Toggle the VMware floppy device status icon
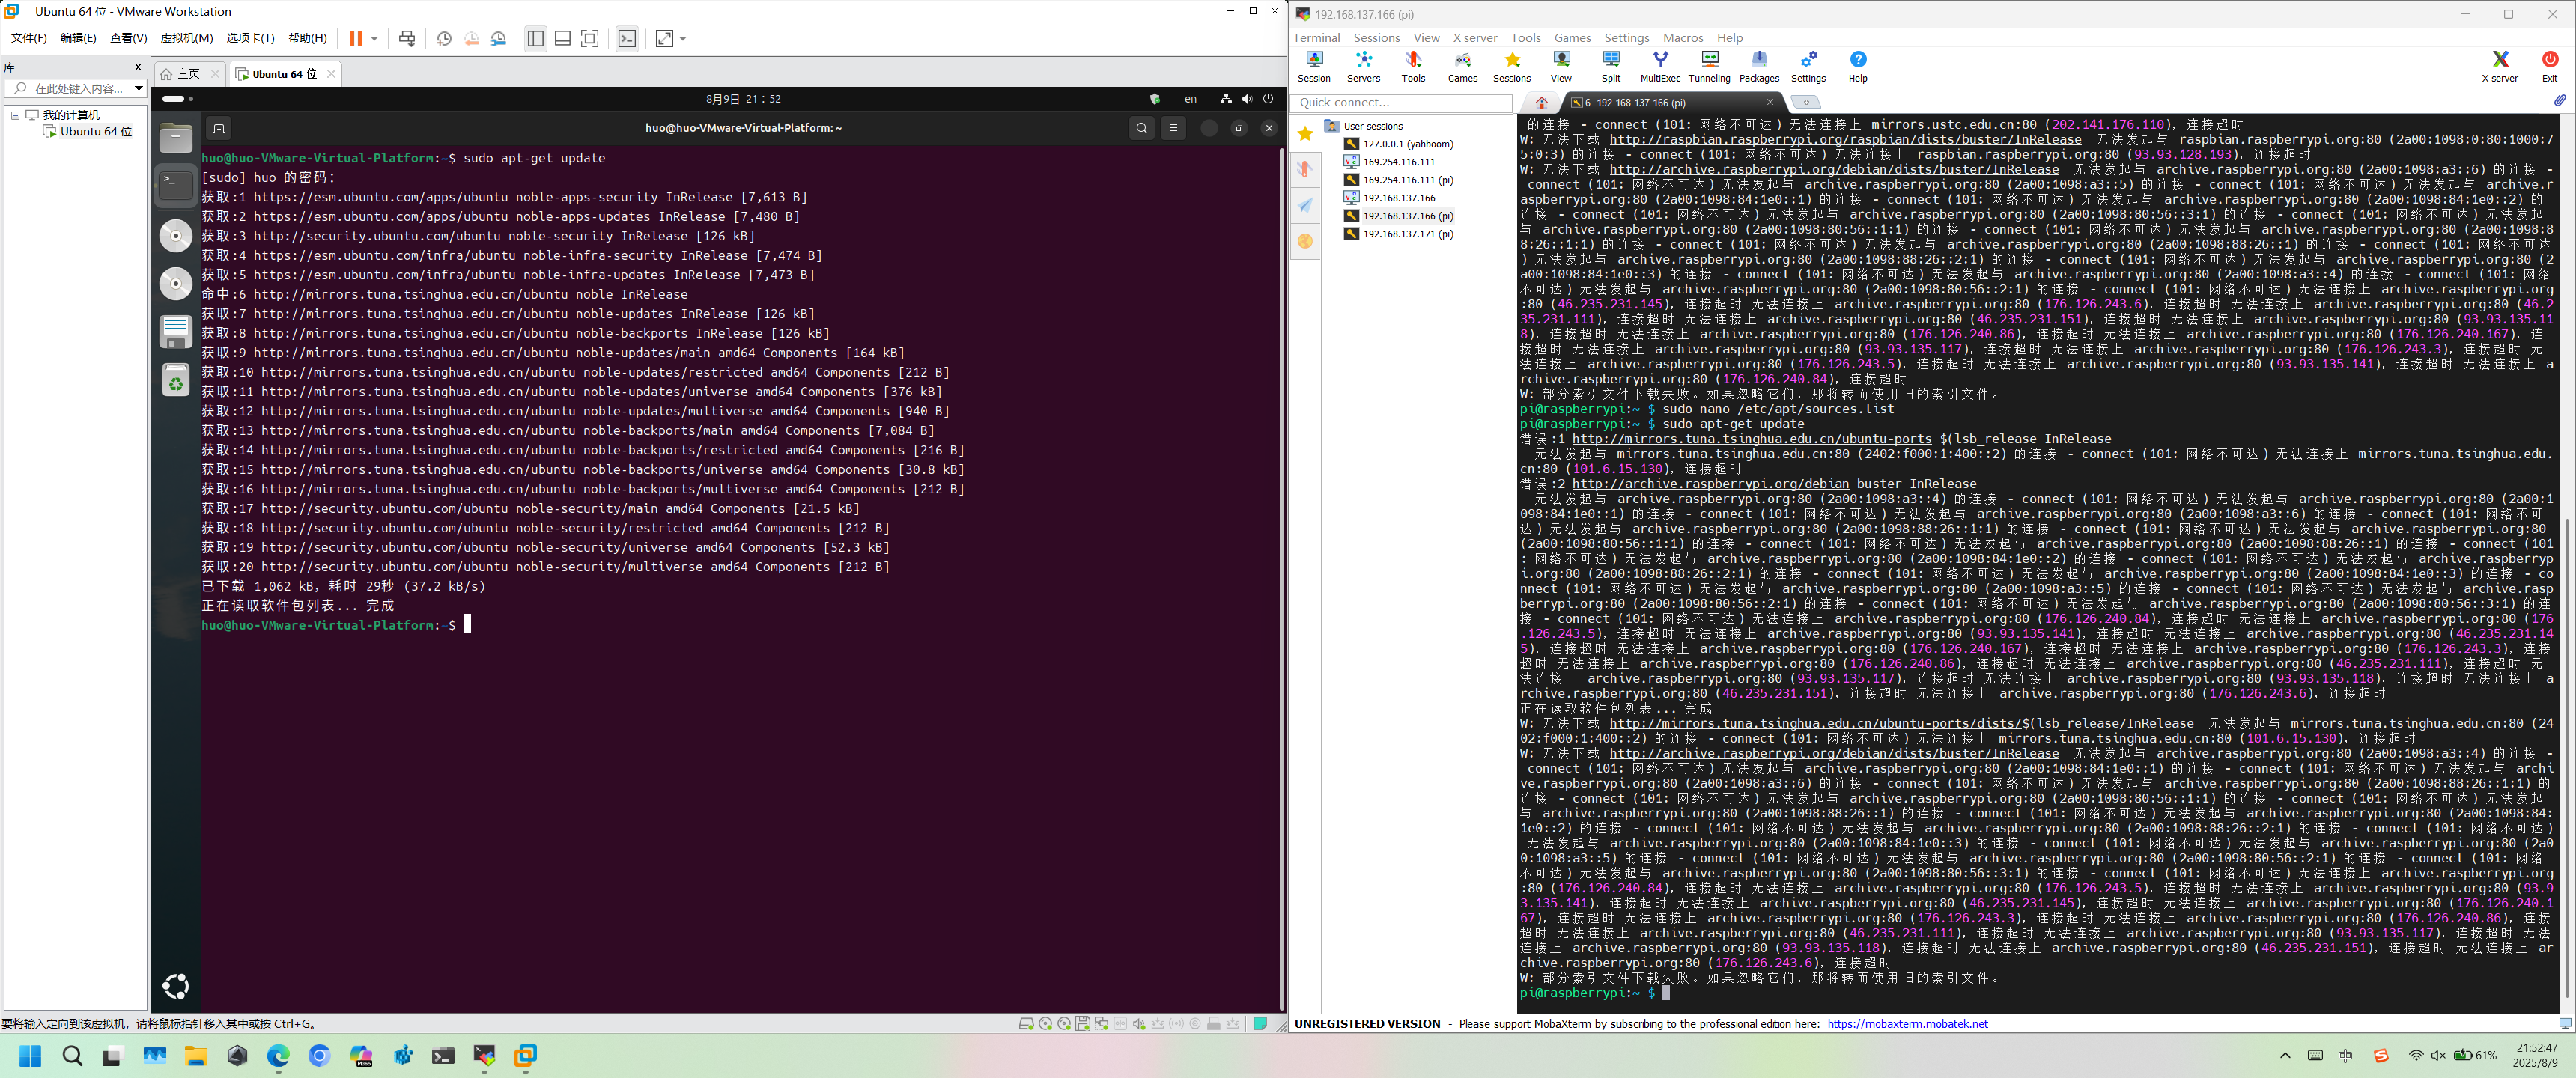This screenshot has height=1078, width=2576. point(1082,1024)
